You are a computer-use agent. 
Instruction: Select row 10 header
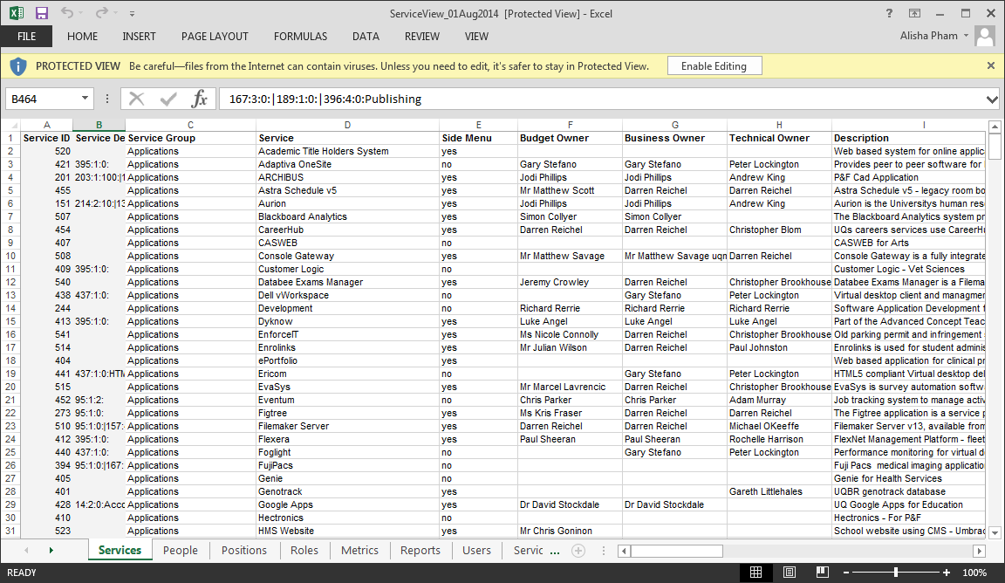(10, 256)
